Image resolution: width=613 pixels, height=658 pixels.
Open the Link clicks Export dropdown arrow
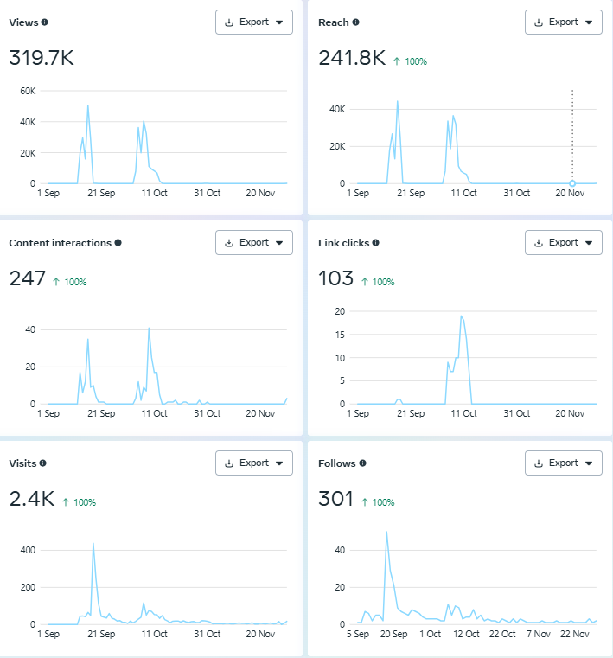pos(588,243)
